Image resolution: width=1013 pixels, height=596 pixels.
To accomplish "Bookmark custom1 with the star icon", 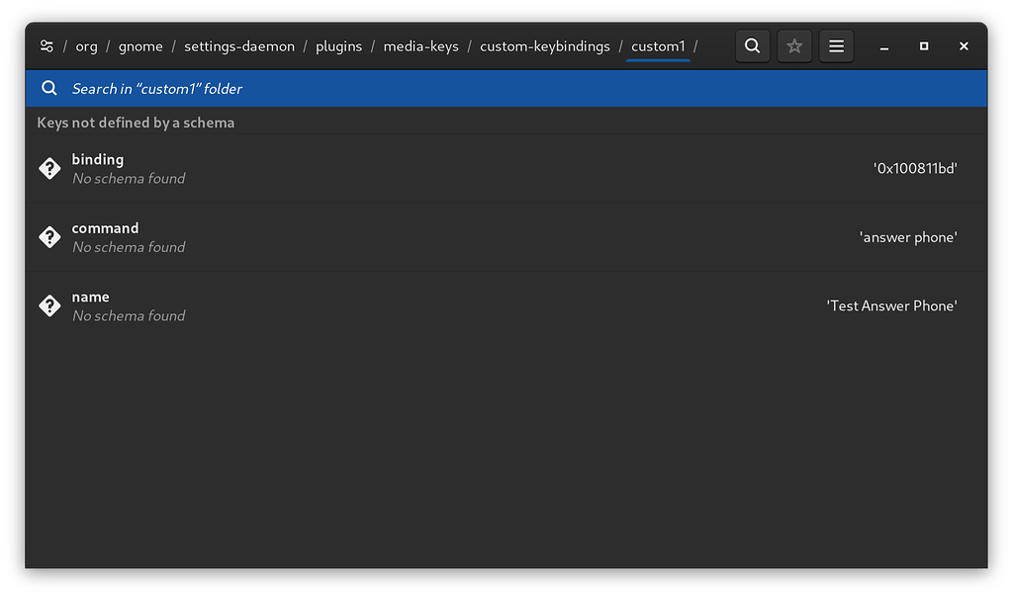I will point(794,45).
